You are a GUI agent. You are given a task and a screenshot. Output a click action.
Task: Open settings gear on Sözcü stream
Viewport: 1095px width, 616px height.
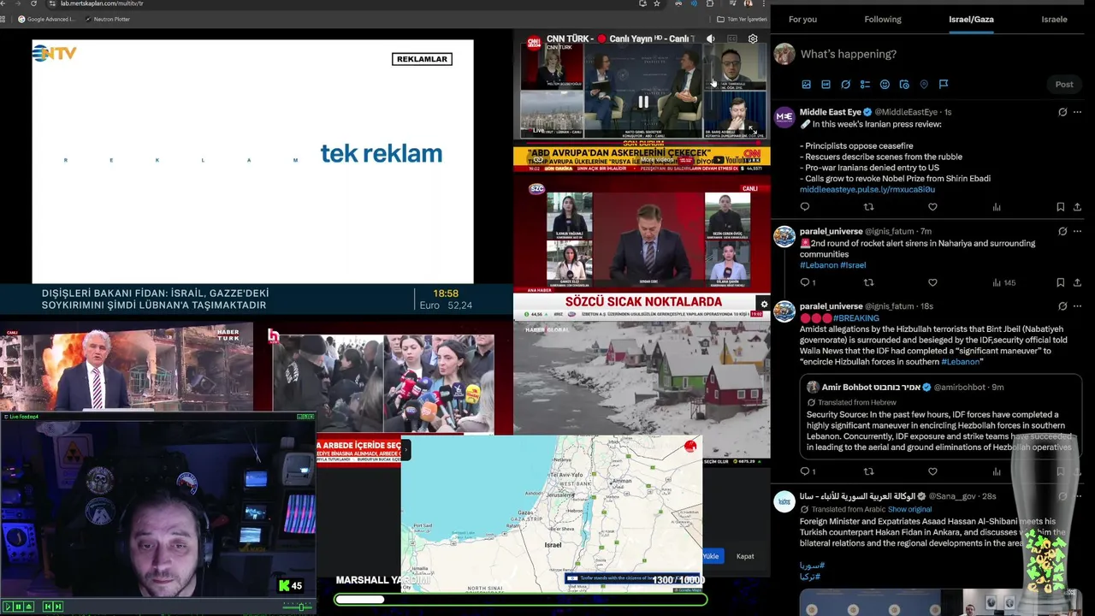click(764, 304)
